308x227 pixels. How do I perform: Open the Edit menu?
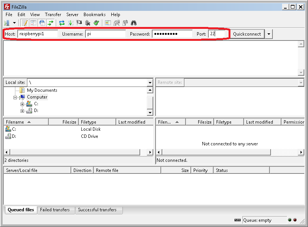coord(21,15)
